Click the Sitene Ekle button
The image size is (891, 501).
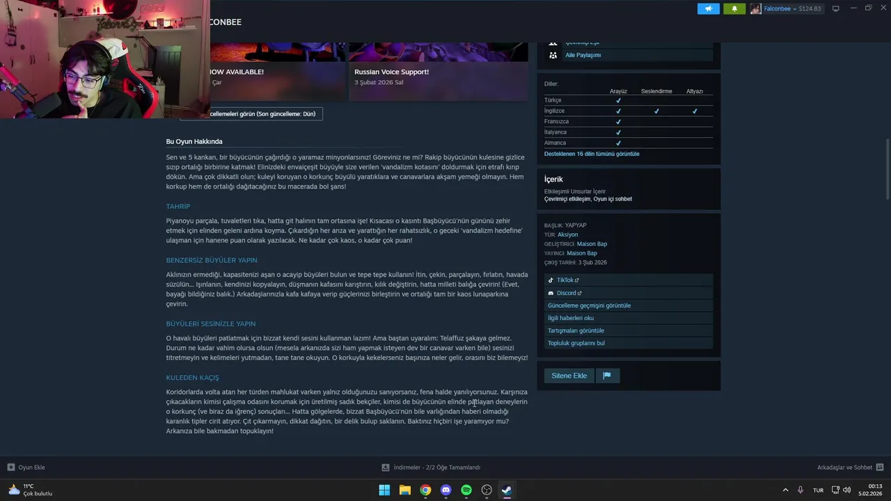coord(569,376)
